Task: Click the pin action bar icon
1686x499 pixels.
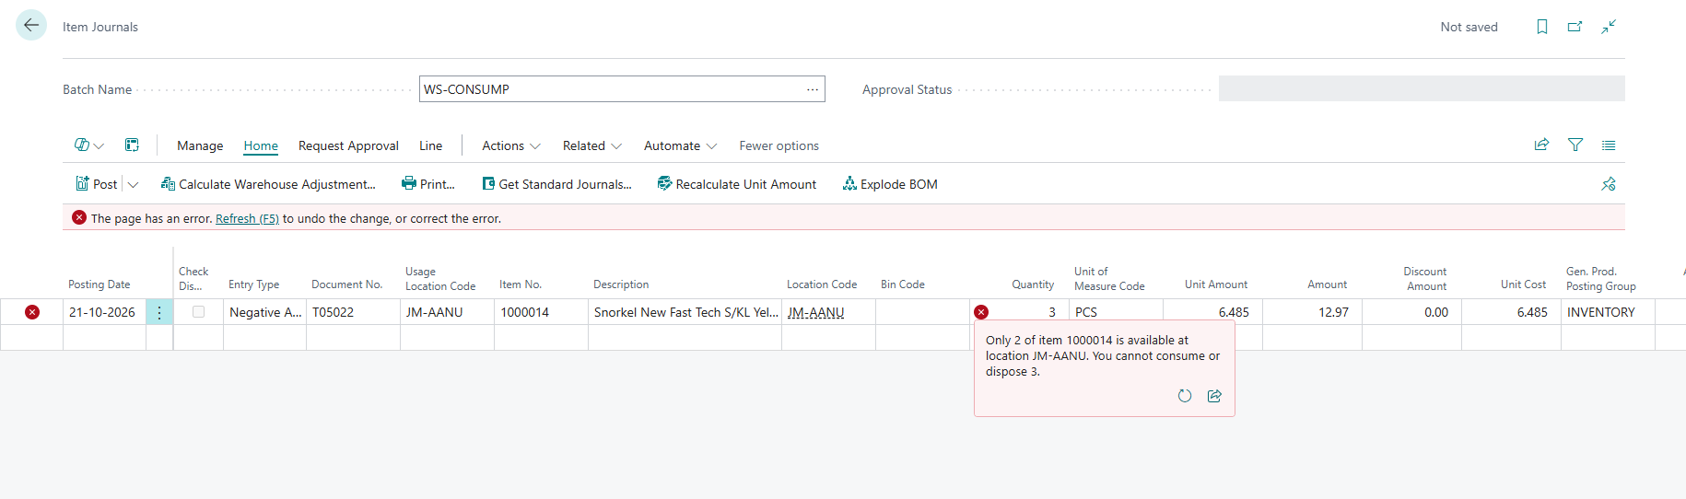Action: click(1609, 184)
